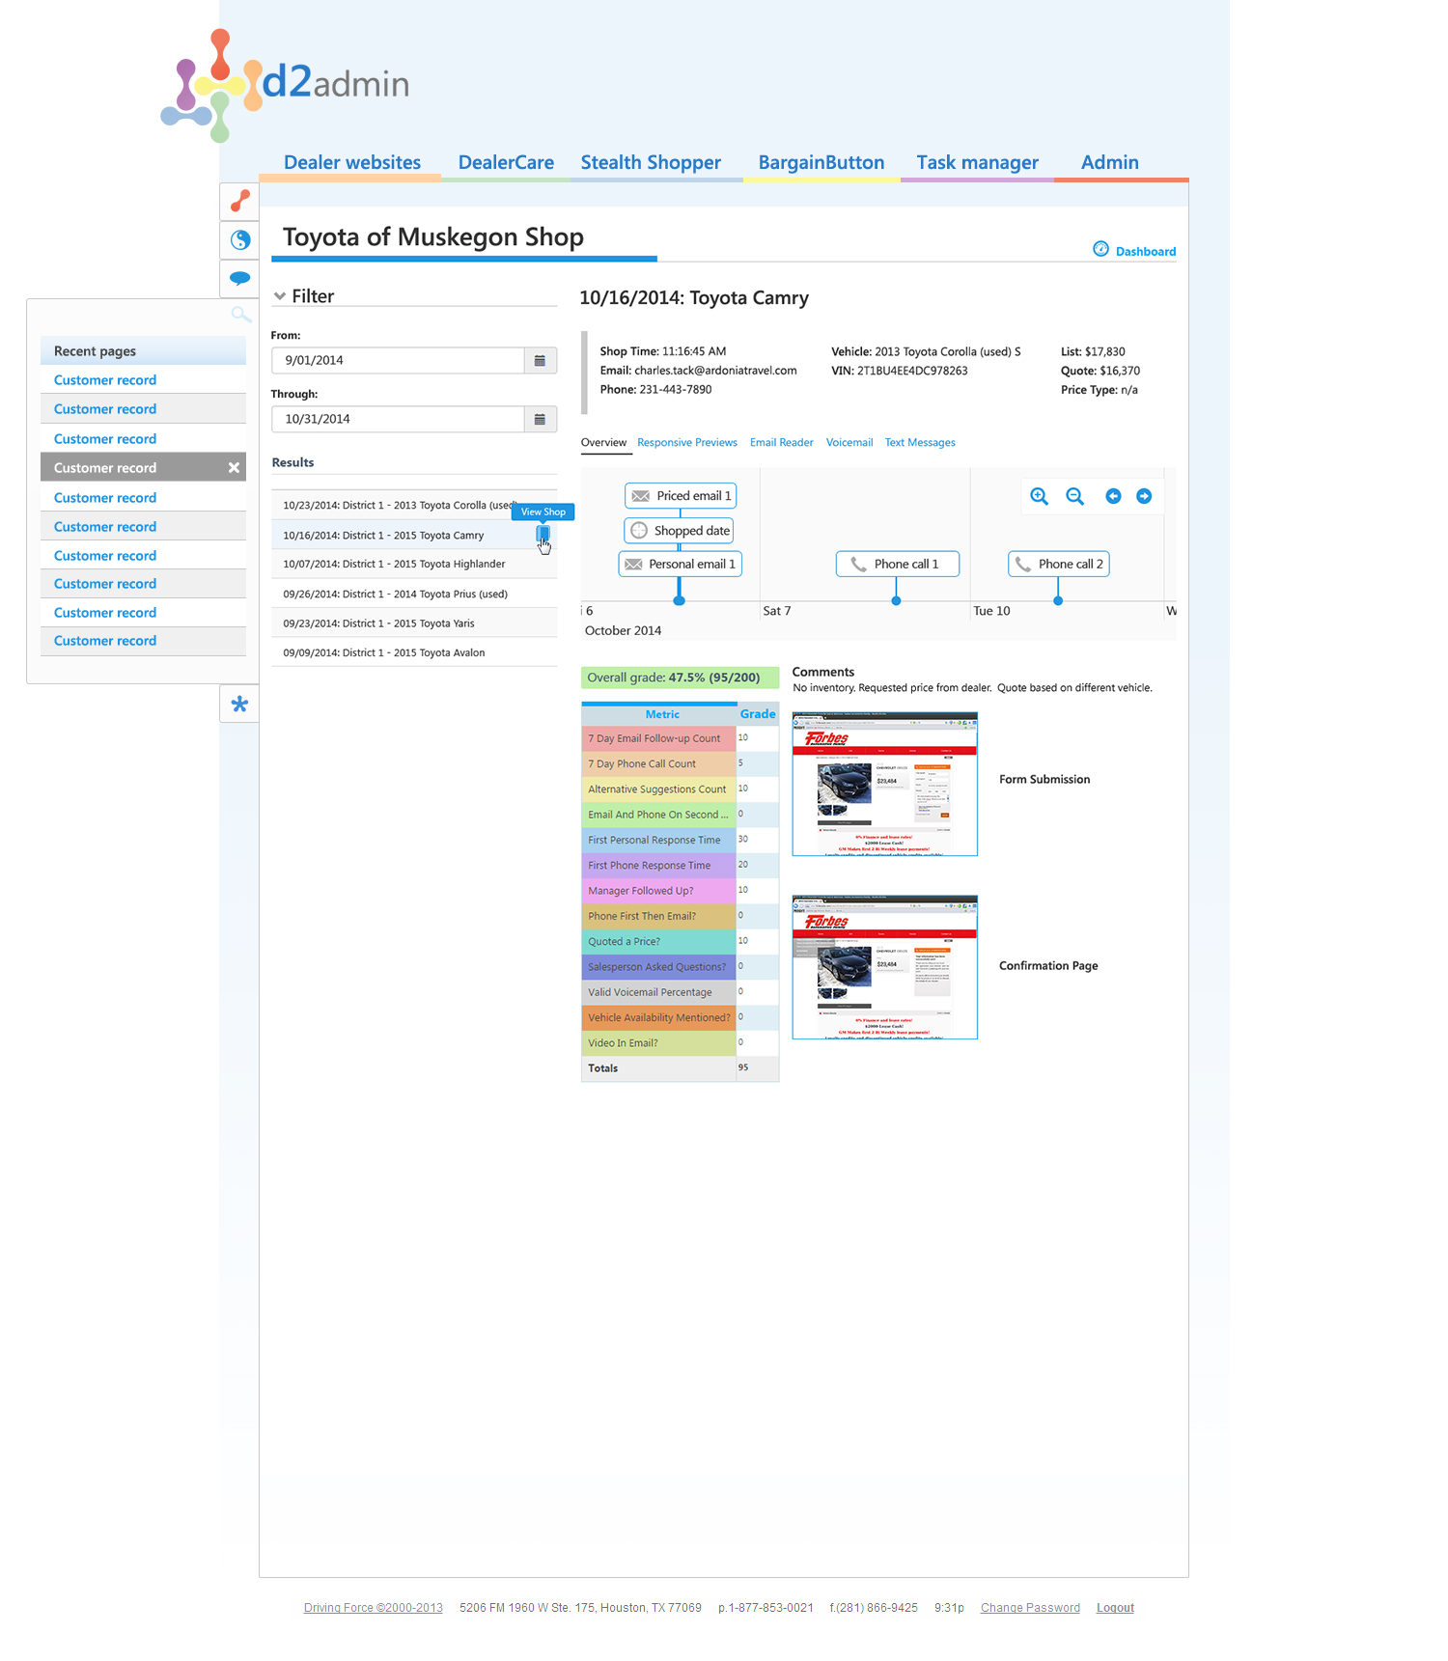This screenshot has width=1448, height=1661.
Task: Switch to the Overview tab
Action: pos(603,443)
